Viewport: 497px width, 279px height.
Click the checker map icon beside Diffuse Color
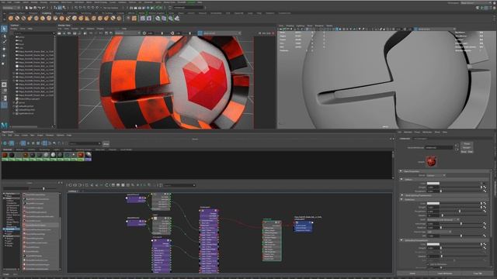point(485,184)
